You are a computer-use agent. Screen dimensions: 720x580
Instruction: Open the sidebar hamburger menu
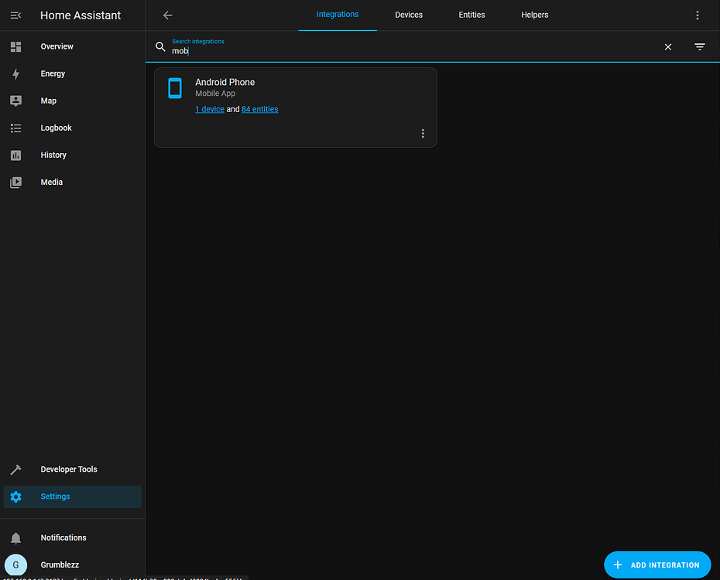(15, 15)
